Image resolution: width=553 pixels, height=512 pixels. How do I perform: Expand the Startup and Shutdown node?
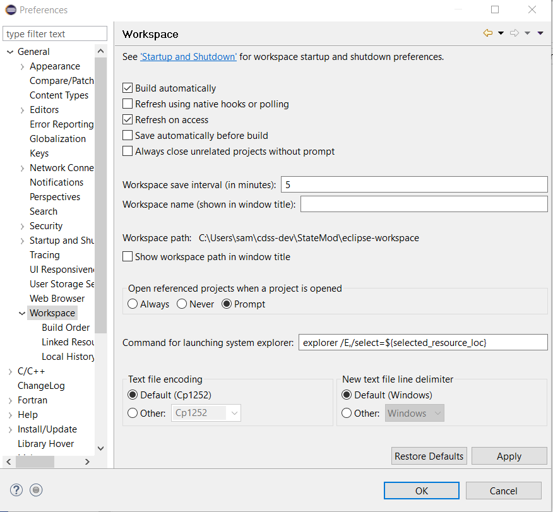coord(22,241)
